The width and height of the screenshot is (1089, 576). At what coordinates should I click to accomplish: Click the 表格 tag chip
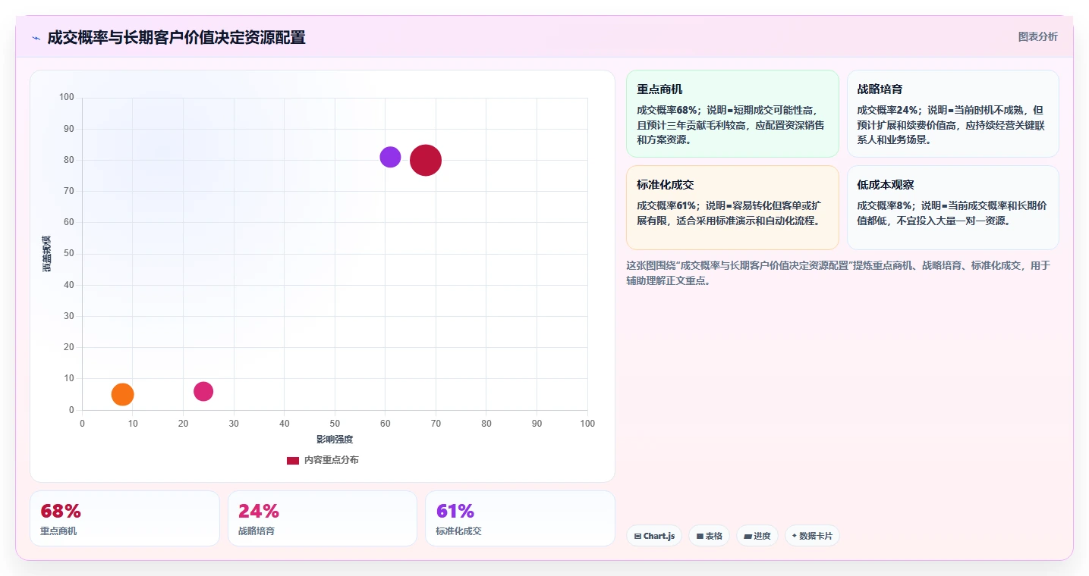point(709,536)
